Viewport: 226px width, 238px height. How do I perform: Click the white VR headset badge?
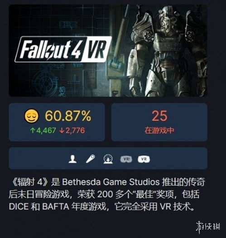[144, 159]
